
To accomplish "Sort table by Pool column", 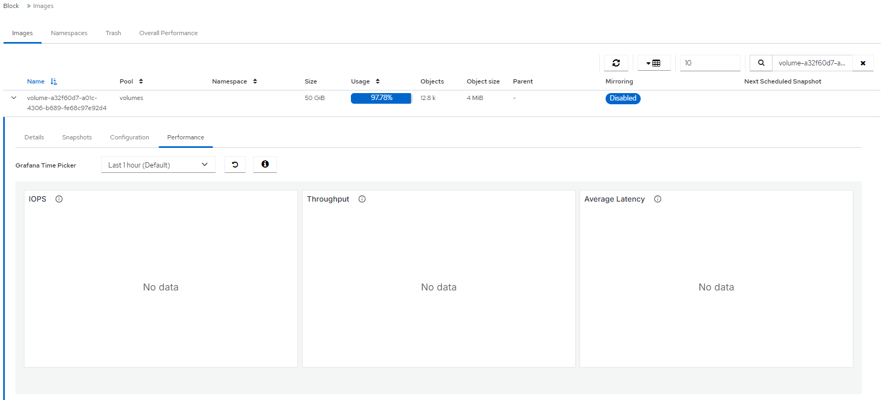I will [127, 81].
